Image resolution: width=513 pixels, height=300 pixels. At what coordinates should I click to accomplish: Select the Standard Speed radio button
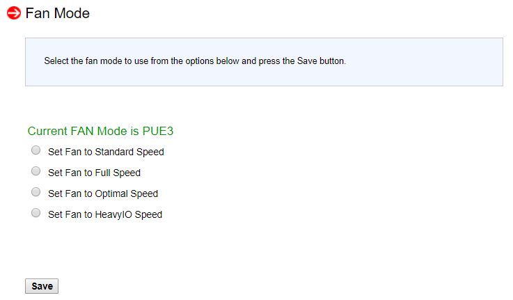35,150
